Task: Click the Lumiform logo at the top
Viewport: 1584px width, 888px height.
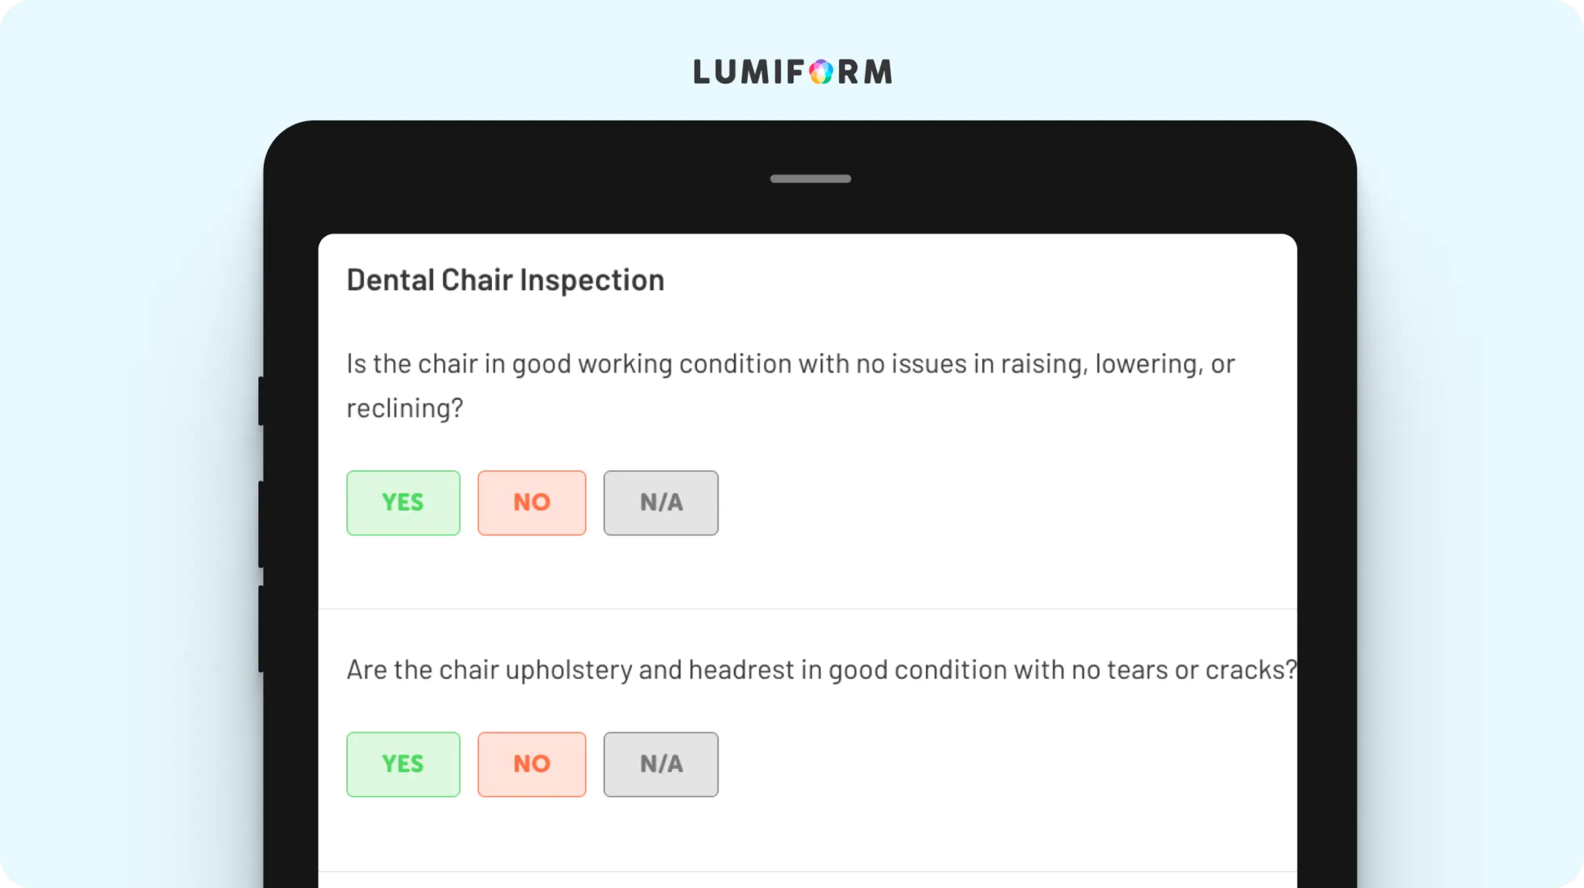Action: (793, 72)
